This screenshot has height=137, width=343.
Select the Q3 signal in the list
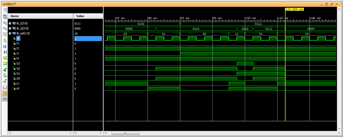pos(18,63)
